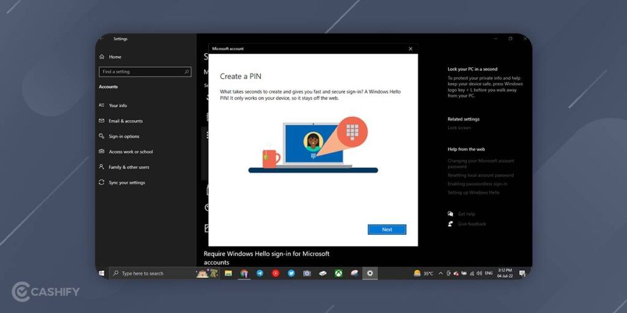Screen dimensions: 627x313
Task: Open Resetting local account password link
Action: tap(481, 175)
